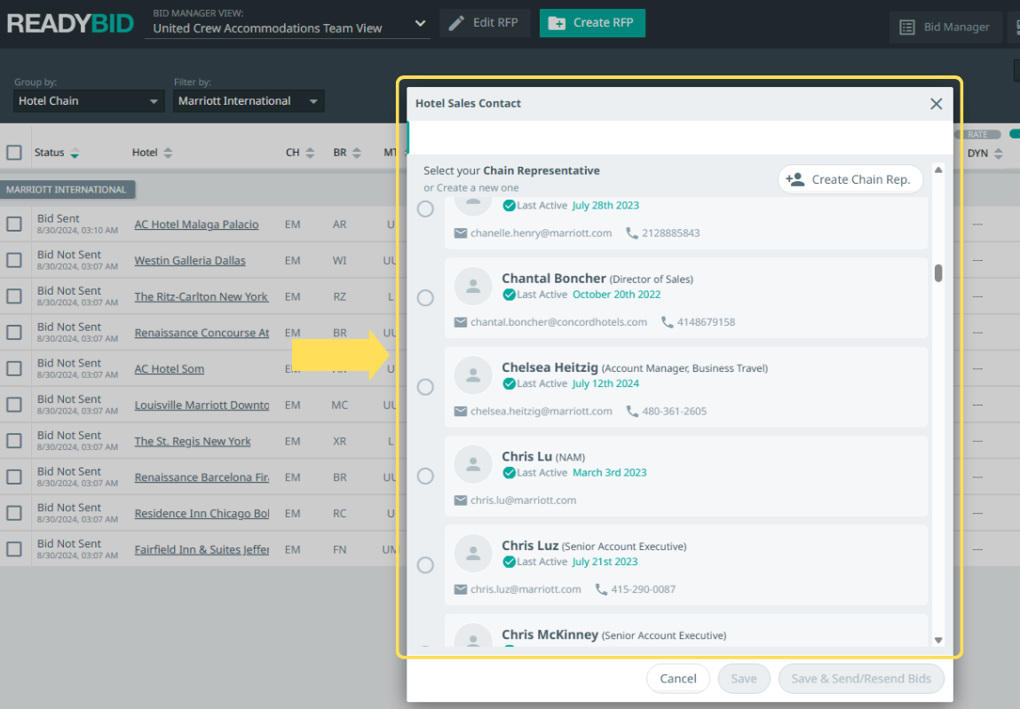Viewport: 1020px width, 709px height.
Task: Click the contact search field in dialog
Action: click(680, 138)
